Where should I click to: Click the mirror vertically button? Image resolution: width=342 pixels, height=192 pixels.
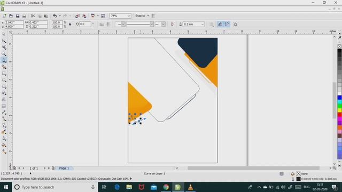(108, 25)
